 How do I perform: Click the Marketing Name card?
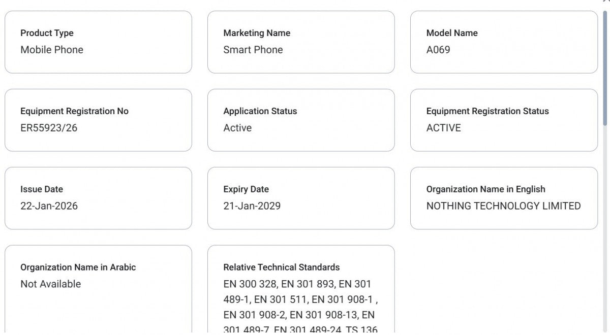click(x=301, y=42)
